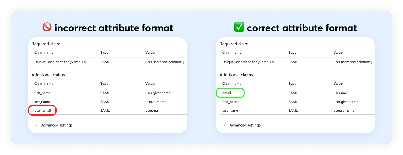Image resolution: width=403 pixels, height=155 pixels.
Task: Click user.mail value in the correct format panel
Action: [x=340, y=93]
